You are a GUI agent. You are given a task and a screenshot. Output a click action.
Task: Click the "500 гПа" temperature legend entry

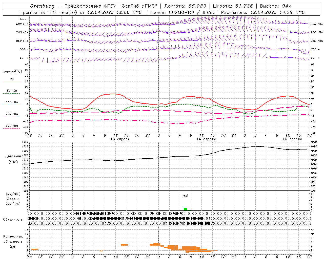[x=12, y=126]
